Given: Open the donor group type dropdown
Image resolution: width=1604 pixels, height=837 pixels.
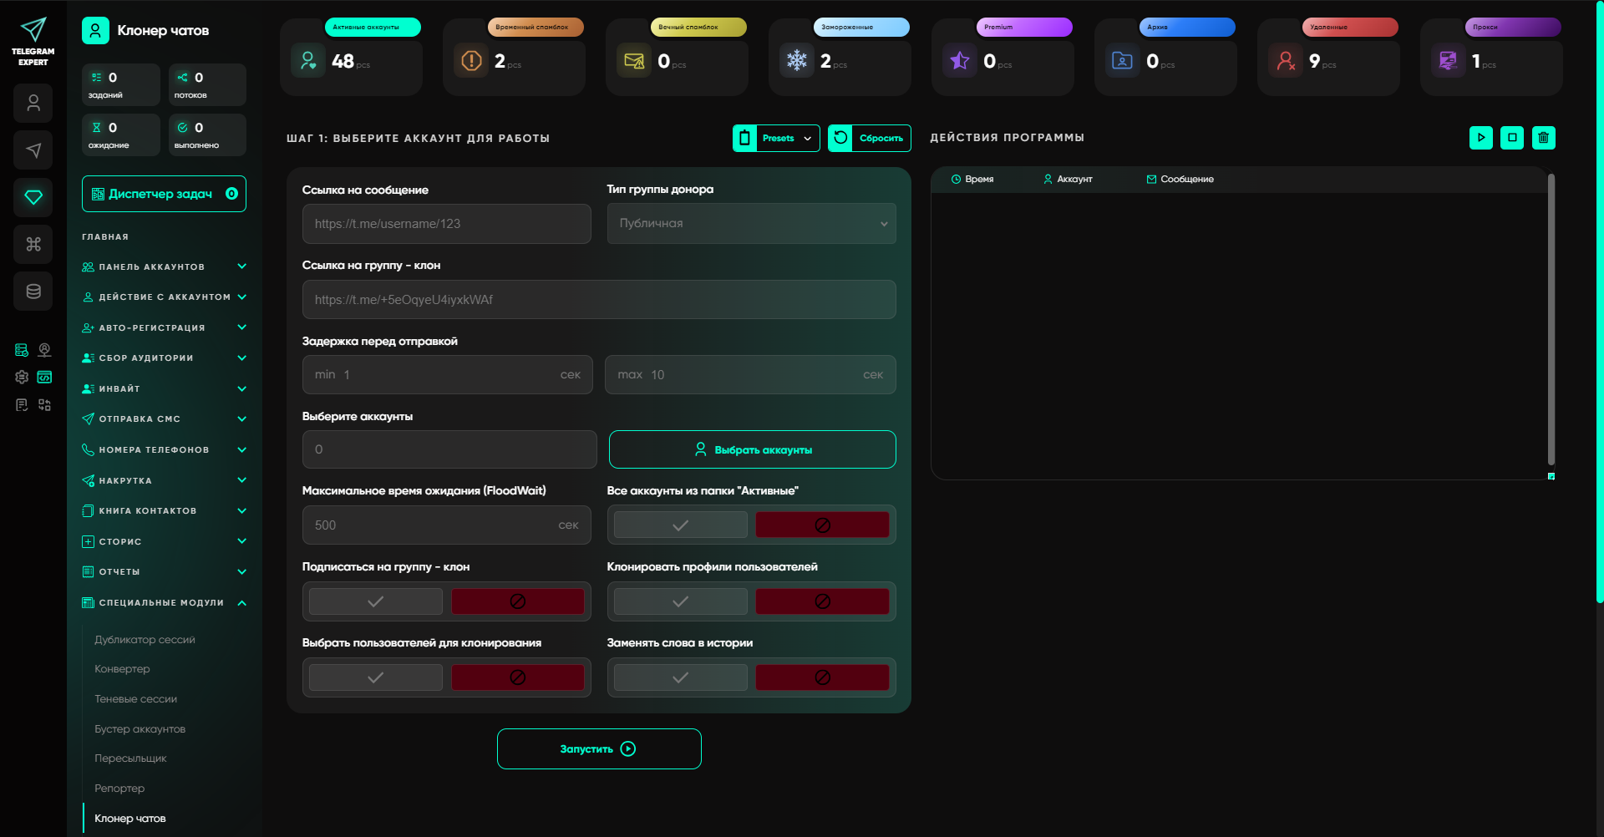Looking at the screenshot, I should coord(751,224).
